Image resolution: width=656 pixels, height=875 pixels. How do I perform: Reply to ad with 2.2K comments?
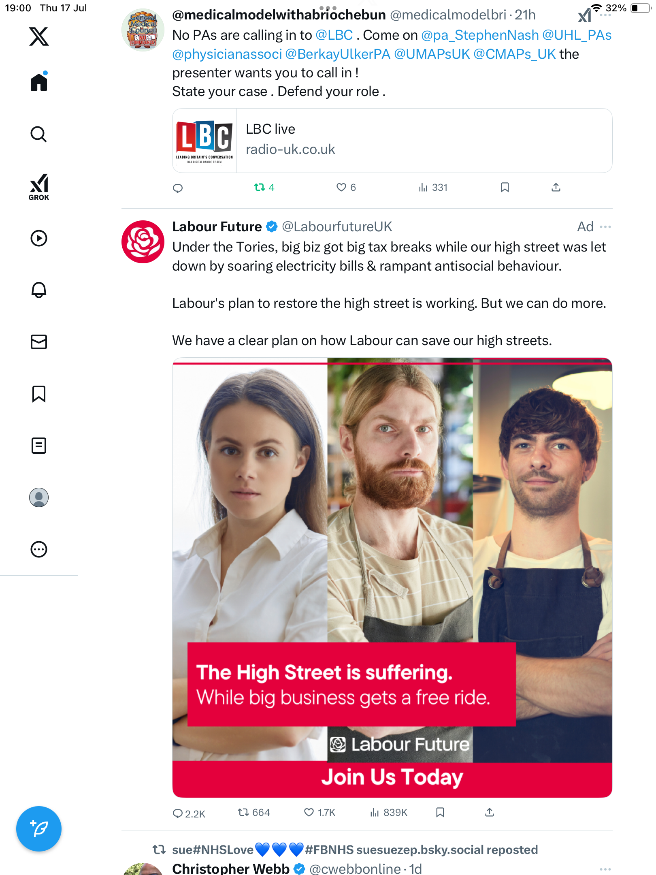point(189,813)
